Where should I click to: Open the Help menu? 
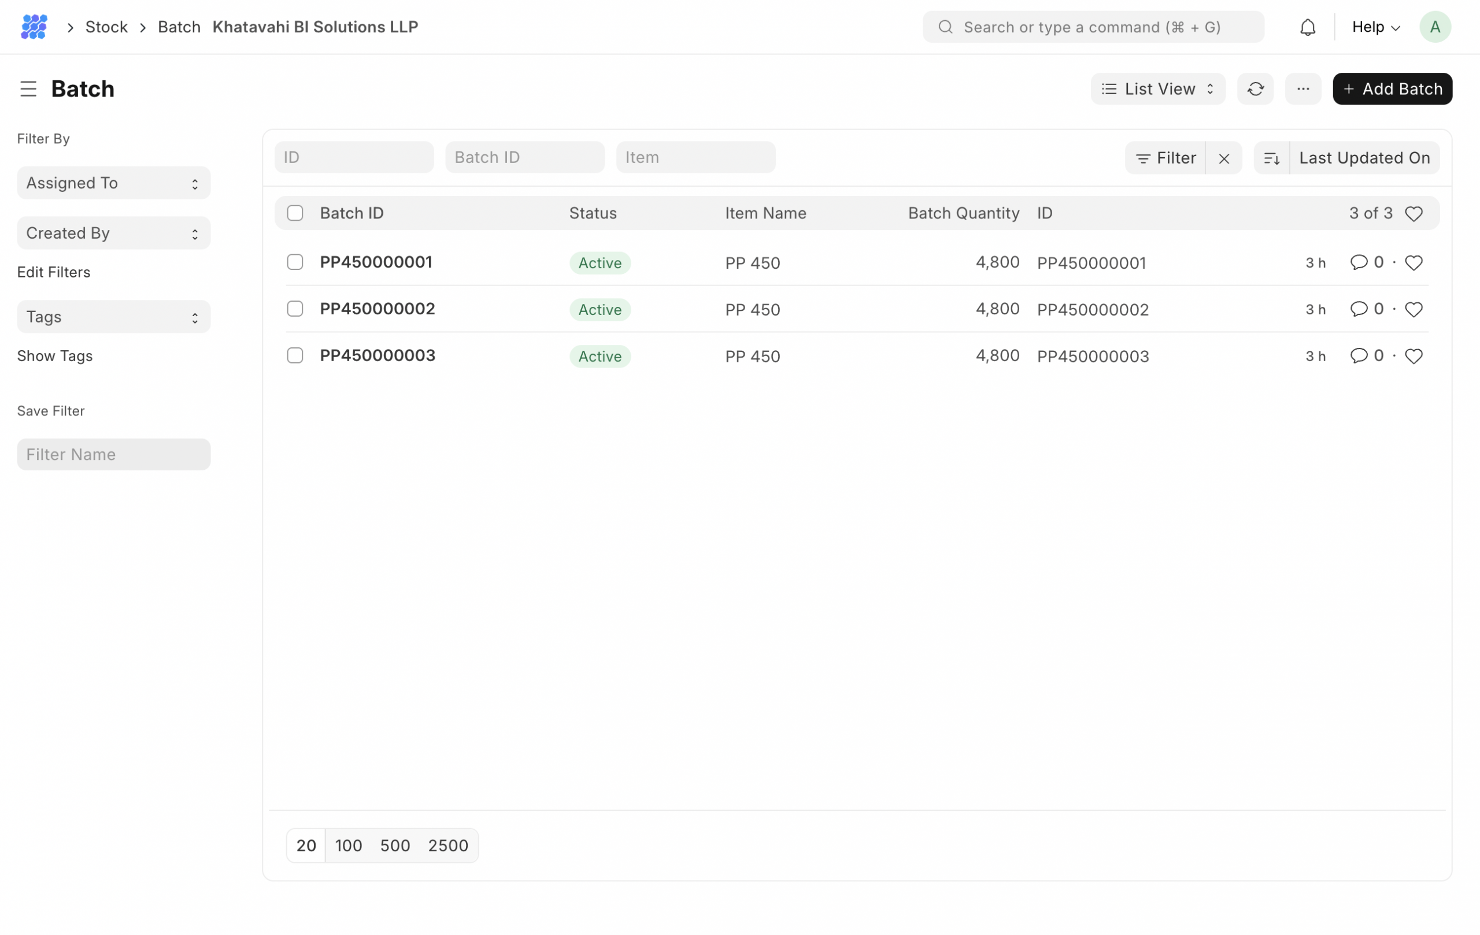tap(1375, 27)
